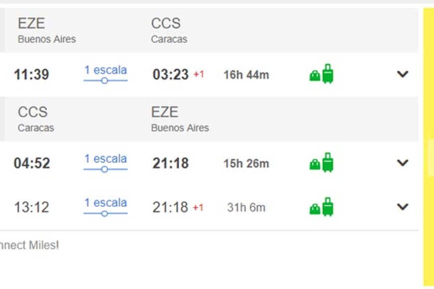Click hand baggage icon on 11:39 flight
Image resolution: width=434 pixels, height=289 pixels.
coord(315,76)
